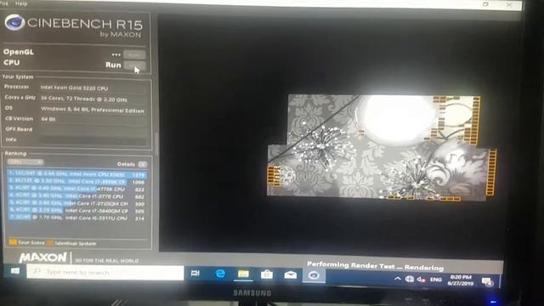Click the Info input field
Screen dimensions: 544x306
pos(93,140)
